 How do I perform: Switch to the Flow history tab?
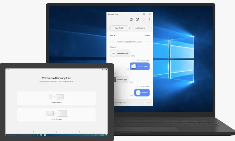coord(120,28)
